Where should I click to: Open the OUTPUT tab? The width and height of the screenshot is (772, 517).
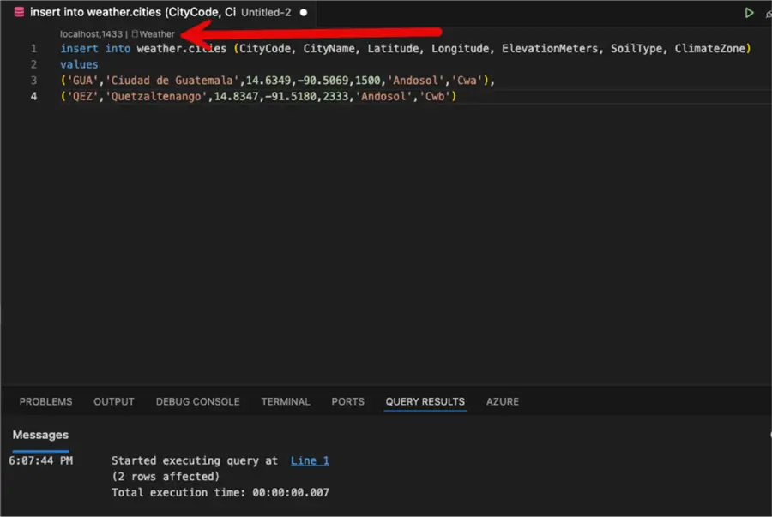(x=113, y=401)
